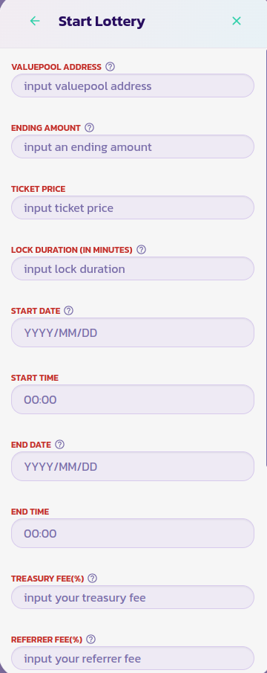Focus the lock duration input field

tap(133, 268)
